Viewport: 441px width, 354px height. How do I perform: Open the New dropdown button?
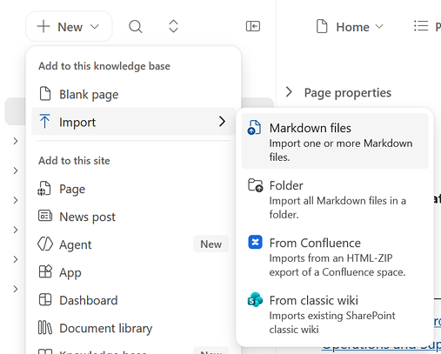click(x=69, y=27)
